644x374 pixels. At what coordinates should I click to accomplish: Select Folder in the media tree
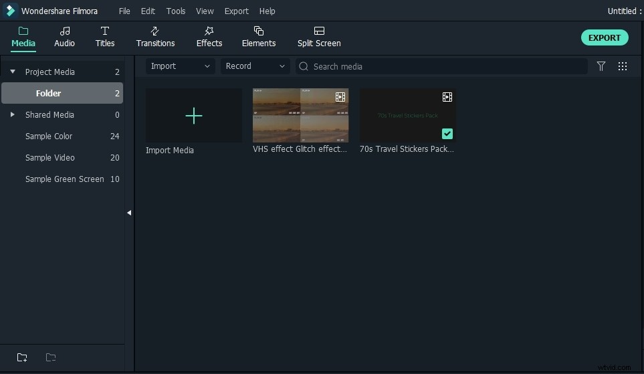pos(62,93)
